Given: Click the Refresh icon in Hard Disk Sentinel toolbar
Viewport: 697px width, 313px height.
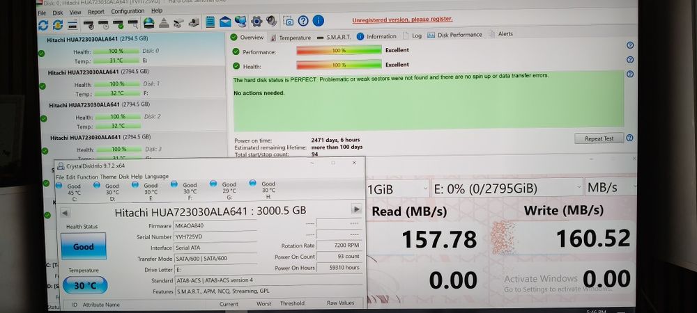Looking at the screenshot, I should click(x=43, y=25).
